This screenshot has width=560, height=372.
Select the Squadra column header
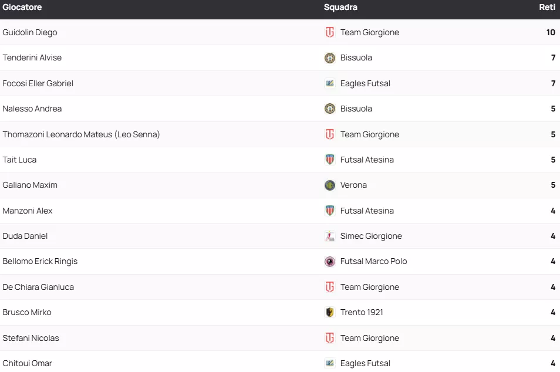point(340,8)
